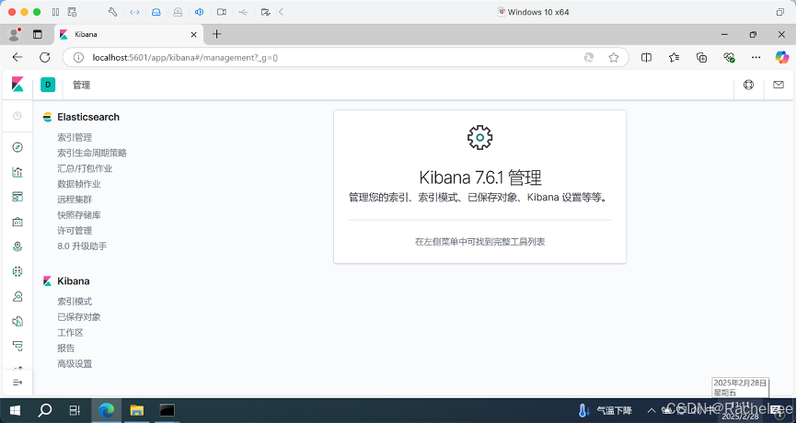
Task: Click Edge icon on the taskbar
Action: pos(106,410)
